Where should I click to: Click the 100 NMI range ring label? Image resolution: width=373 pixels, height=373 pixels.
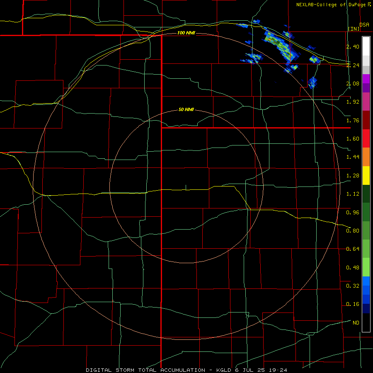[186, 33]
